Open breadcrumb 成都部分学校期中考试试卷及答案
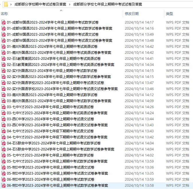 (x=40, y=4)
